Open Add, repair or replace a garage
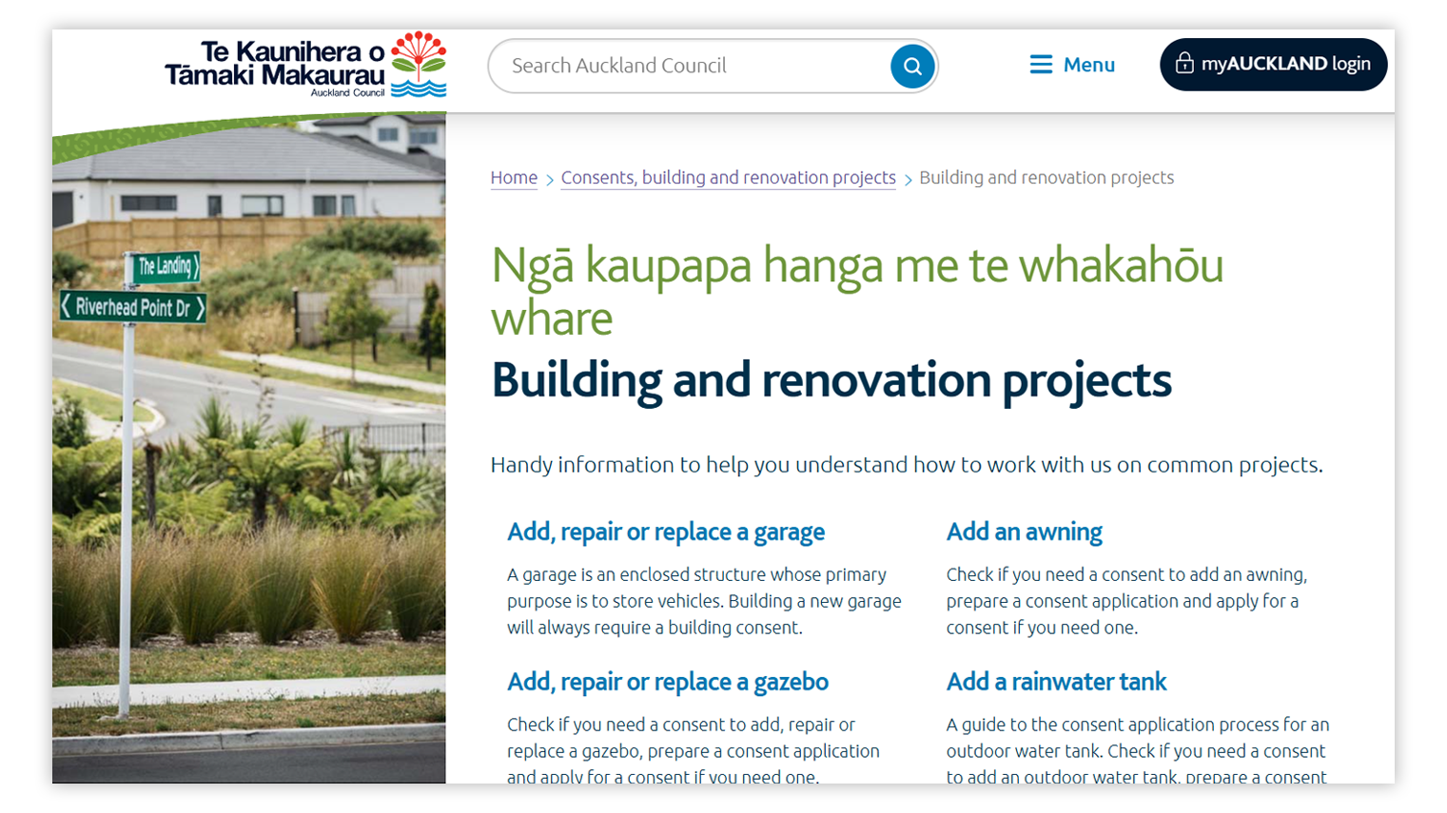Image resolution: width=1447 pixels, height=813 pixels. point(665,532)
